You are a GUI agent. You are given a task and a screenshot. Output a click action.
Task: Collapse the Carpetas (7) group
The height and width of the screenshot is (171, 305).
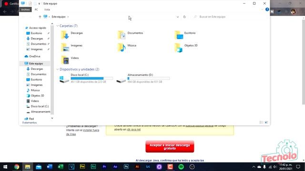[x=57, y=26]
